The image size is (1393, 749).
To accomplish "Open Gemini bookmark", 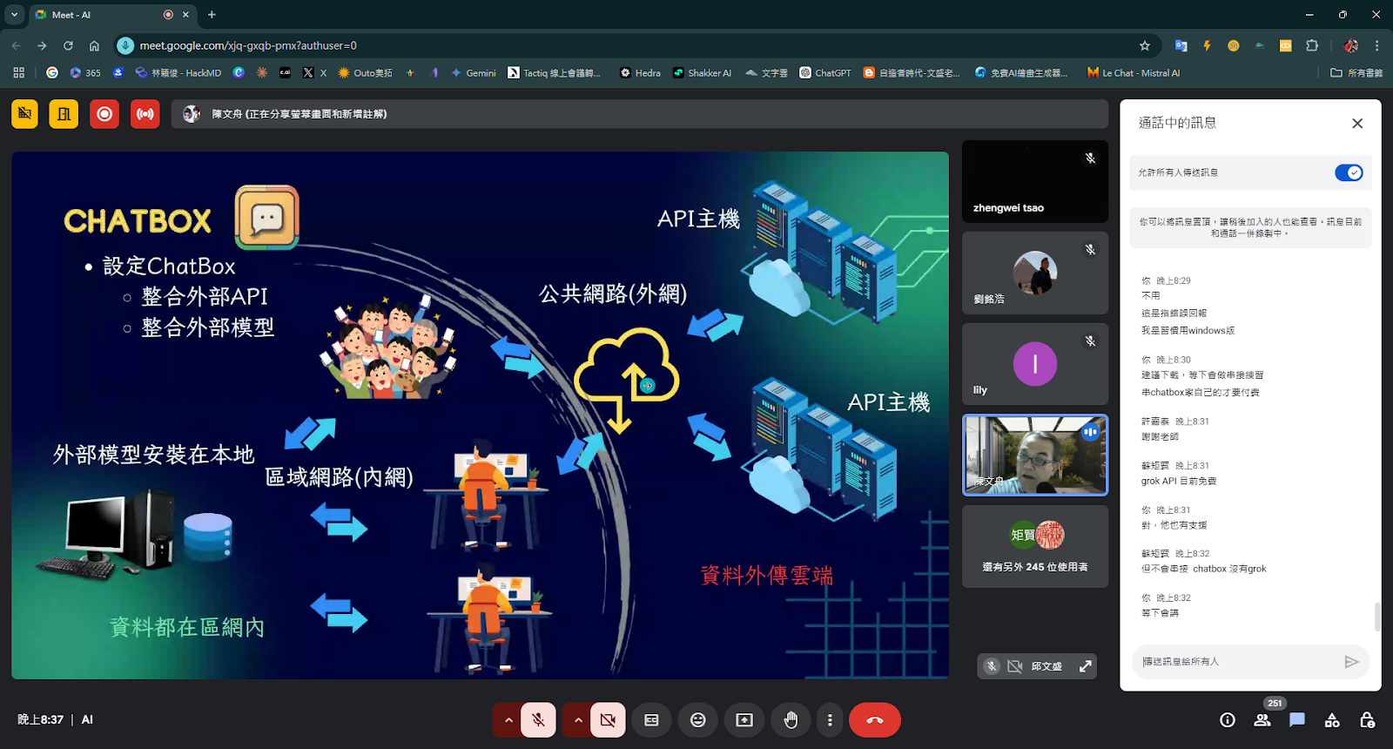I will pyautogui.click(x=473, y=73).
